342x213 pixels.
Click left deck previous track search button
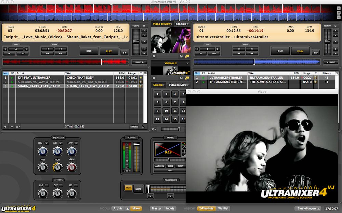click(47, 49)
